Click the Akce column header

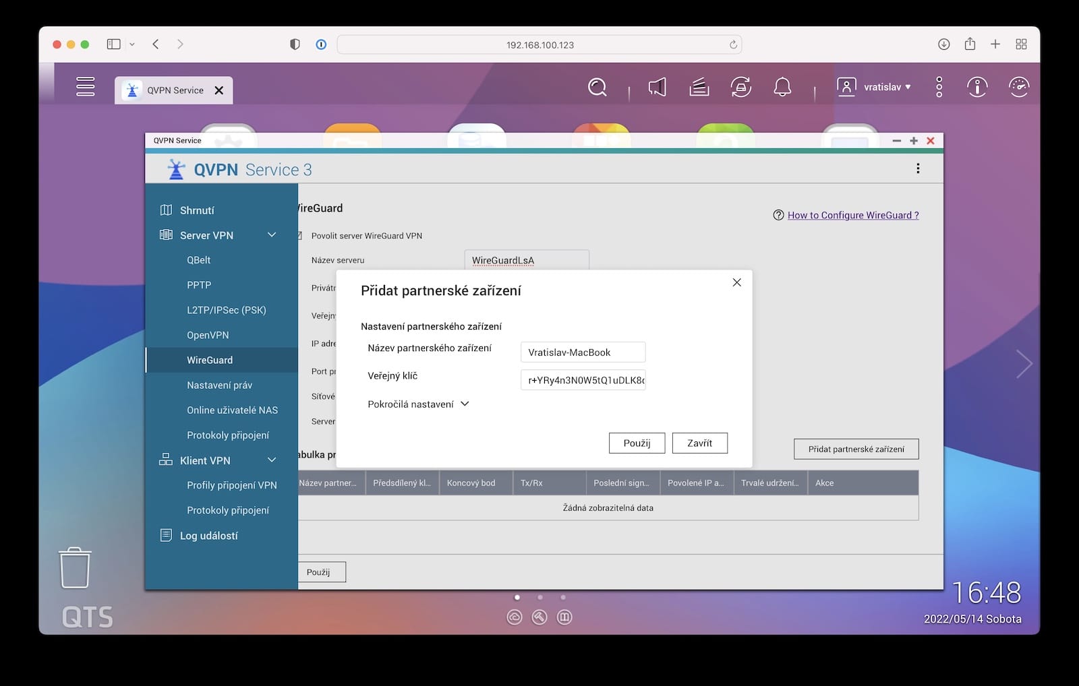coord(863,483)
